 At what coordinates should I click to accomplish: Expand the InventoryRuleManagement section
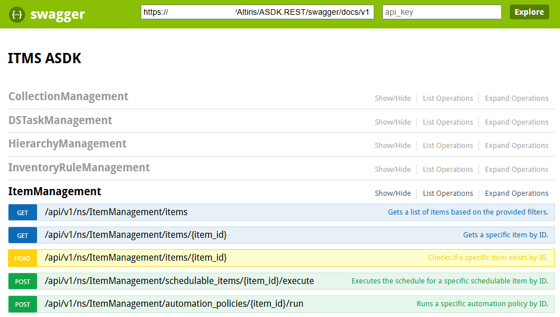click(x=79, y=168)
